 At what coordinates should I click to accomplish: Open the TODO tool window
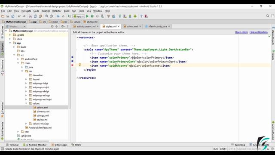coord(76,145)
